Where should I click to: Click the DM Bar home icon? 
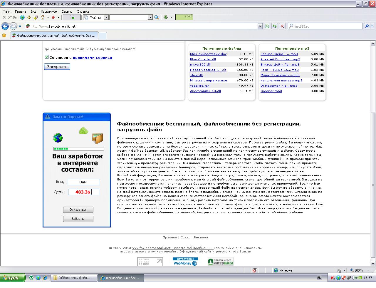(42, 17)
